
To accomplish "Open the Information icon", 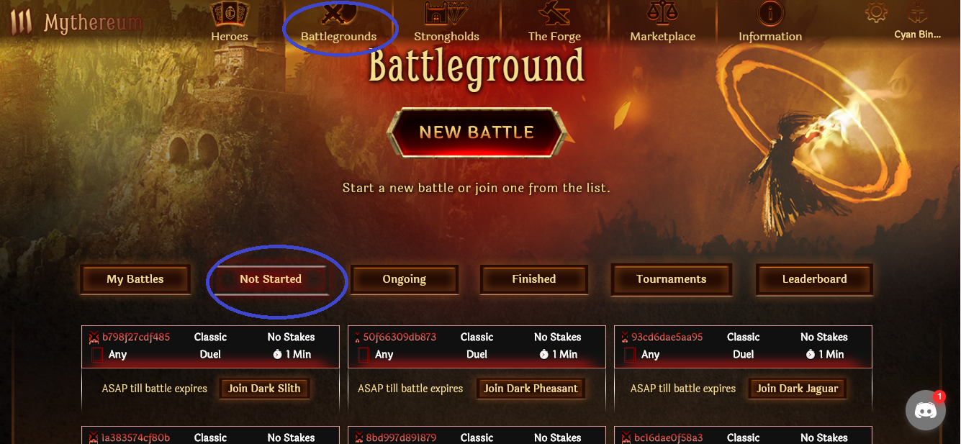I will [x=770, y=14].
